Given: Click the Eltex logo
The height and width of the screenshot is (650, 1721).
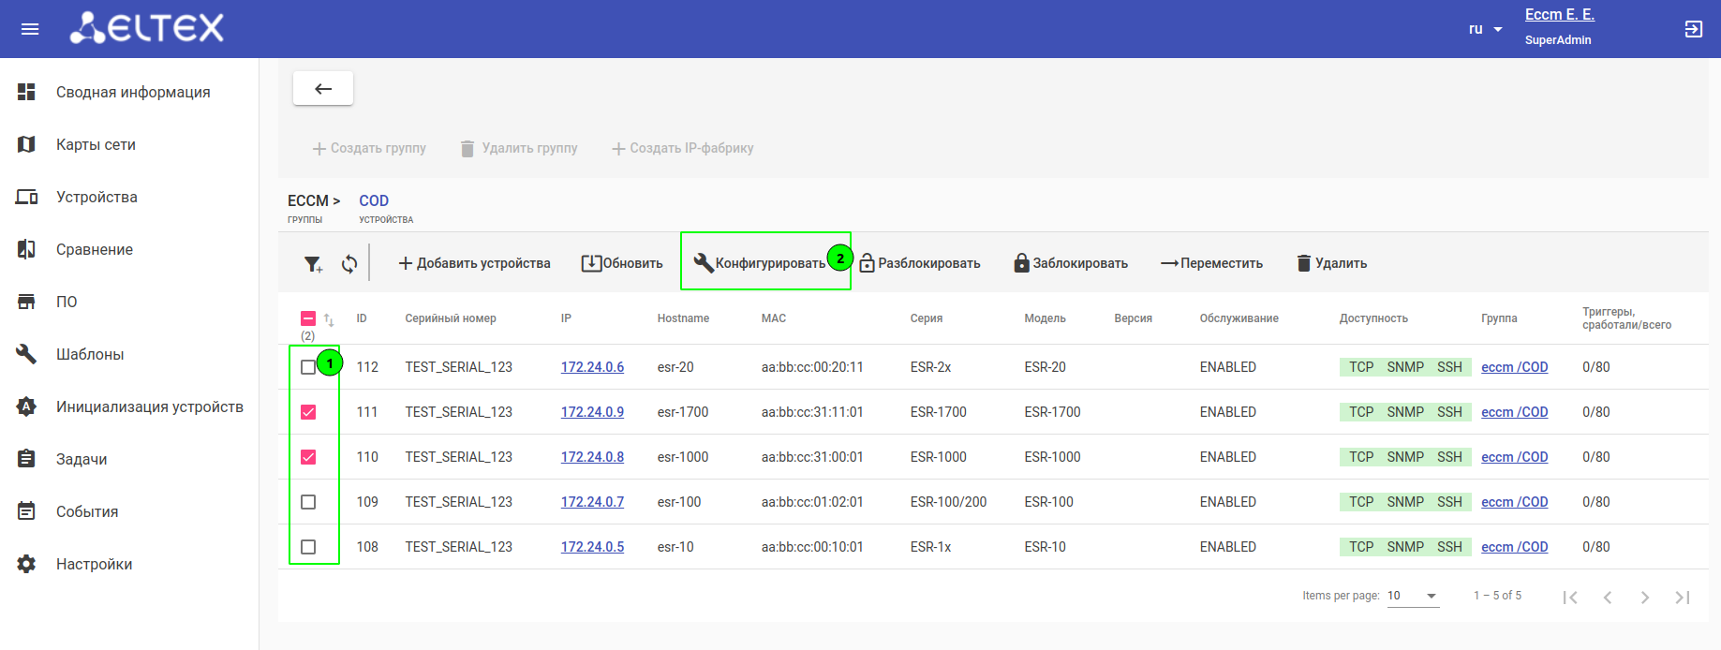Looking at the screenshot, I should (x=148, y=28).
